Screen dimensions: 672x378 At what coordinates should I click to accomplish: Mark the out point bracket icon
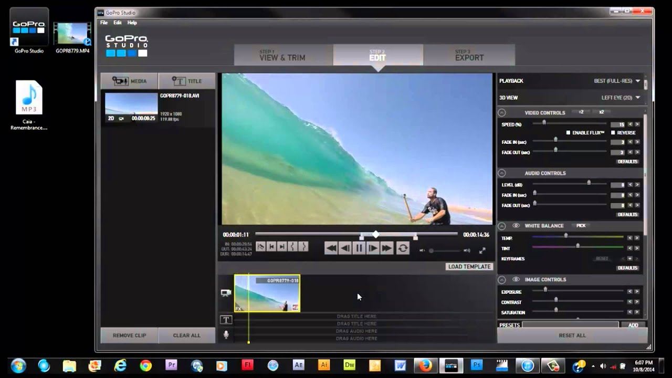click(303, 247)
